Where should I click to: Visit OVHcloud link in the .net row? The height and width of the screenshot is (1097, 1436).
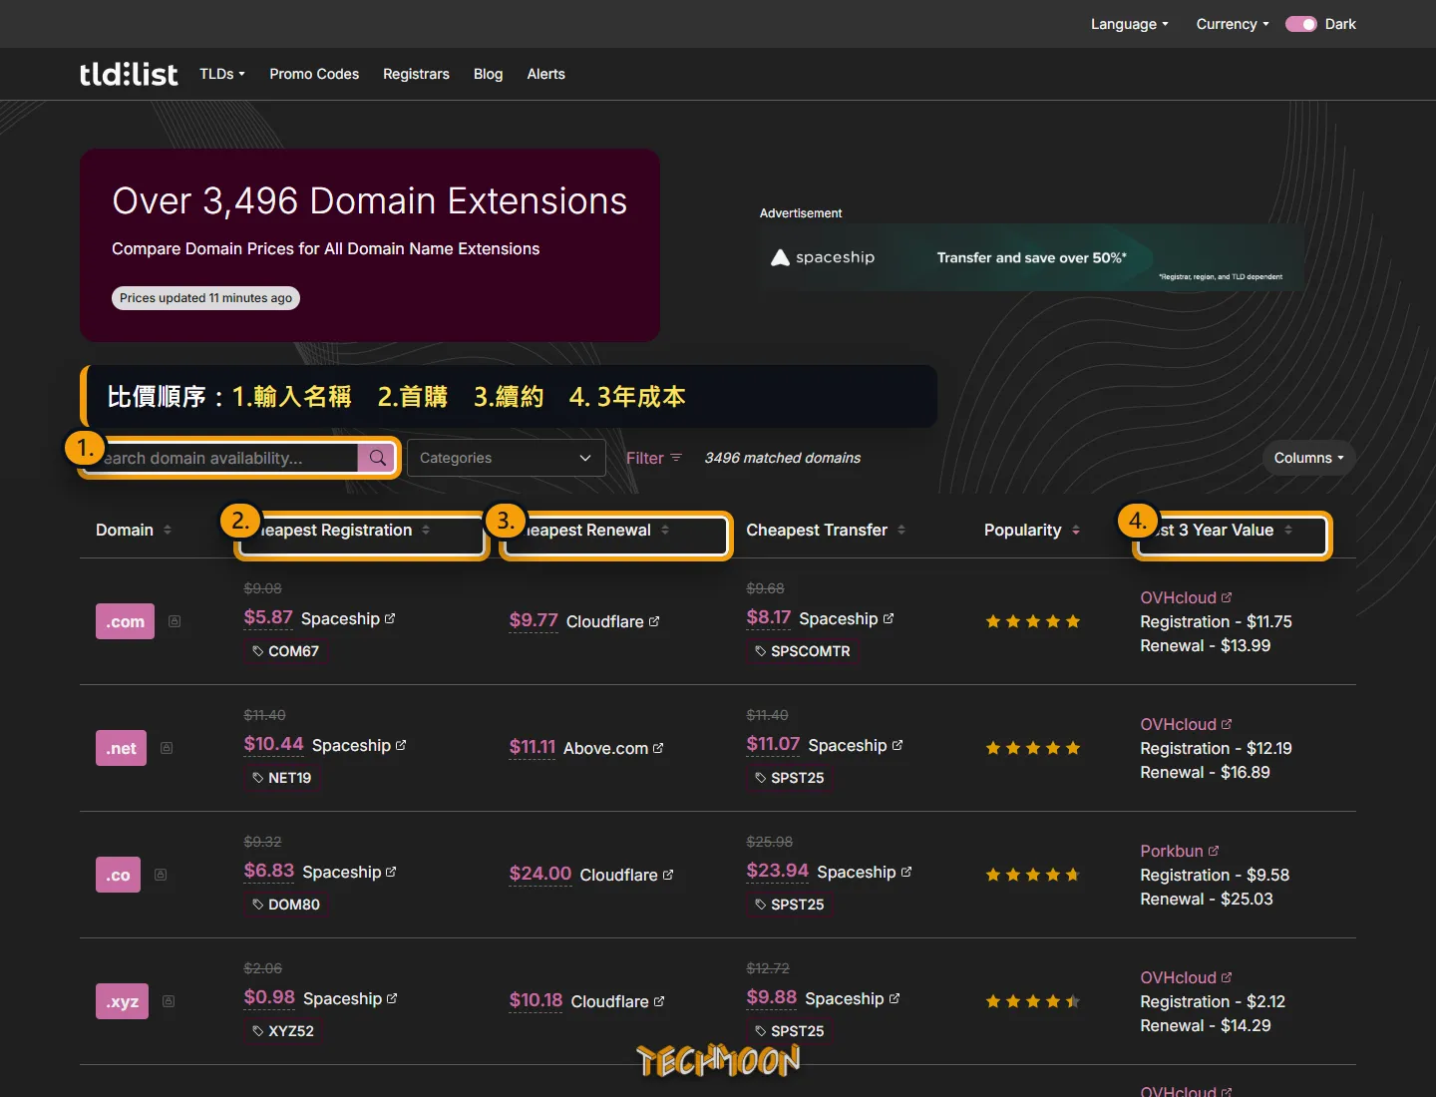(x=1186, y=724)
